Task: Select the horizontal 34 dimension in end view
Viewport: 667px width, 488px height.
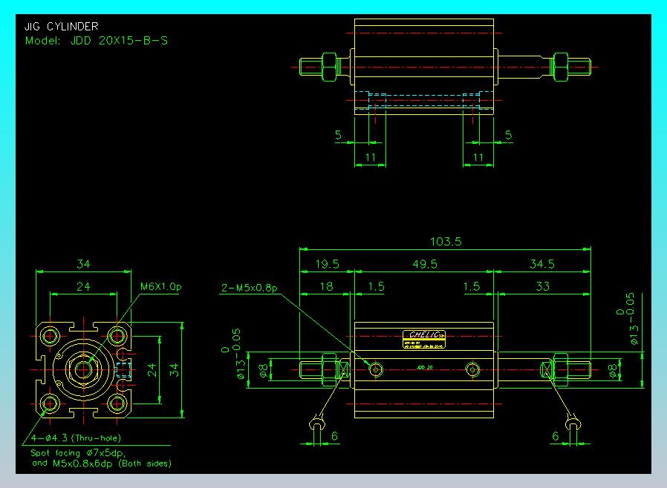Action: [x=83, y=264]
